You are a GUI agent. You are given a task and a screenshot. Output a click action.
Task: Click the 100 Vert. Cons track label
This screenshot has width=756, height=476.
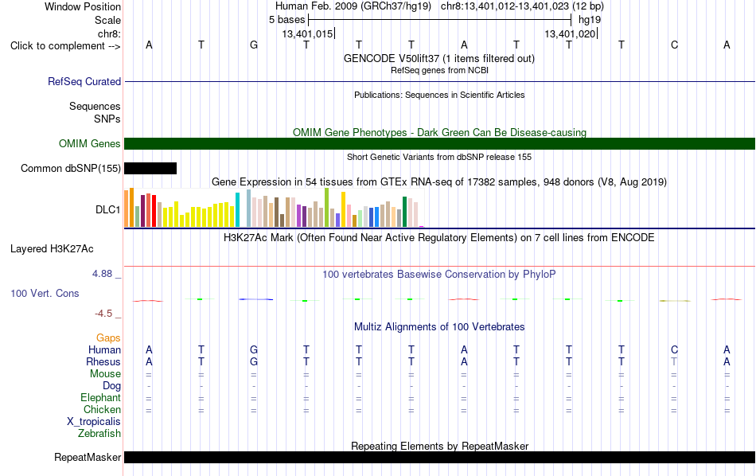click(x=45, y=293)
